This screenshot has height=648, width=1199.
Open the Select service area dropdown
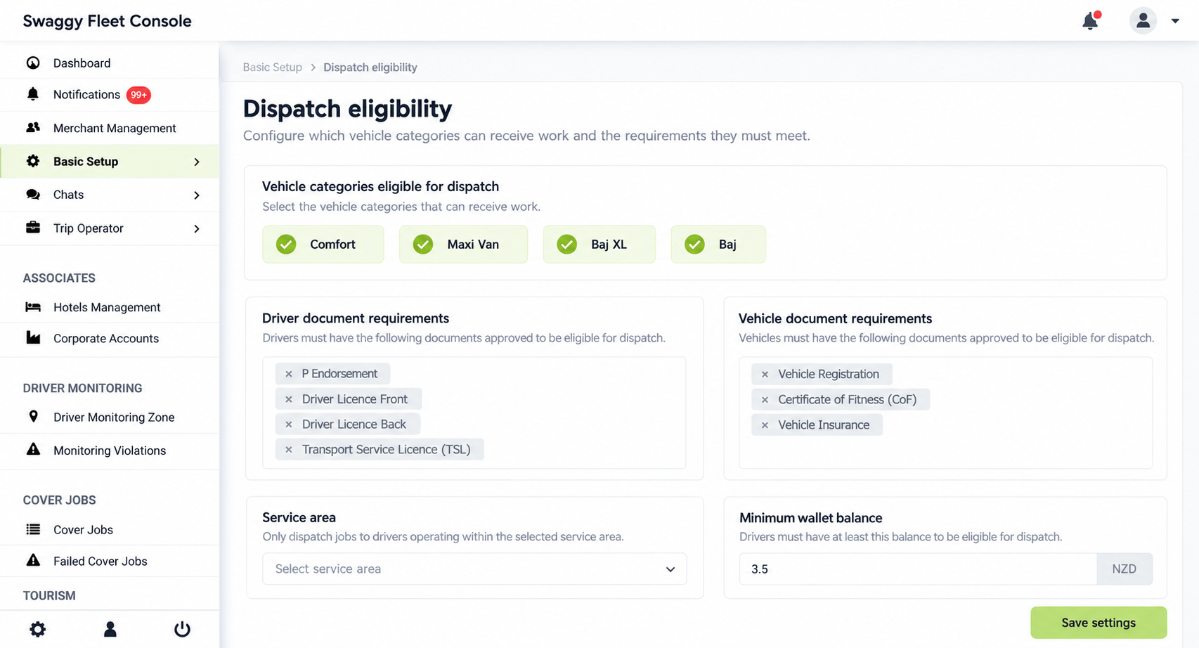click(x=474, y=569)
